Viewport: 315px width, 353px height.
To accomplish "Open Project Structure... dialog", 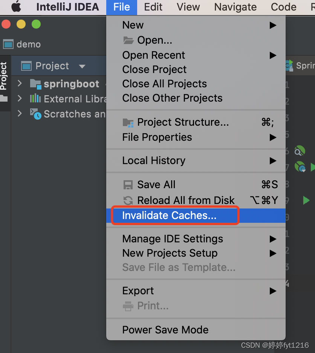I will tap(196, 122).
